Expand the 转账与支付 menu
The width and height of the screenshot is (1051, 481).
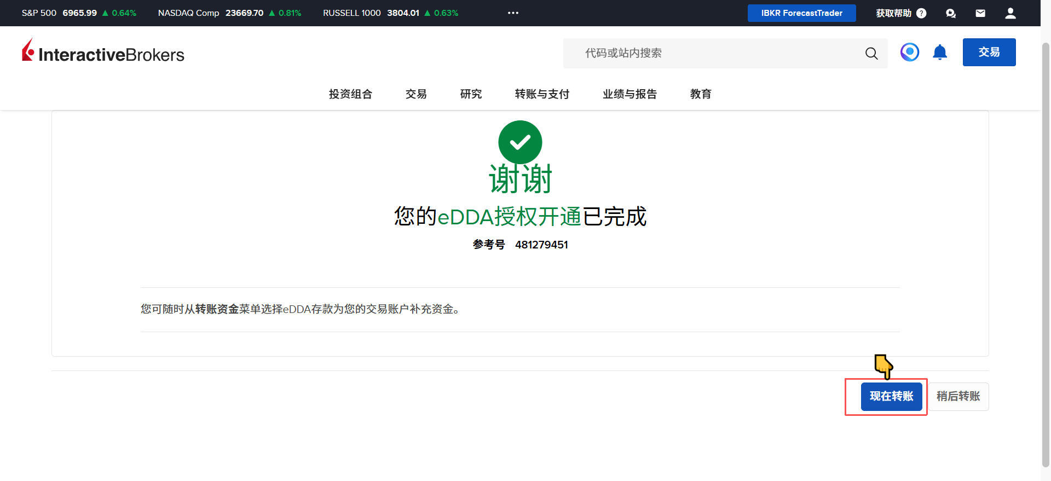pyautogui.click(x=542, y=94)
